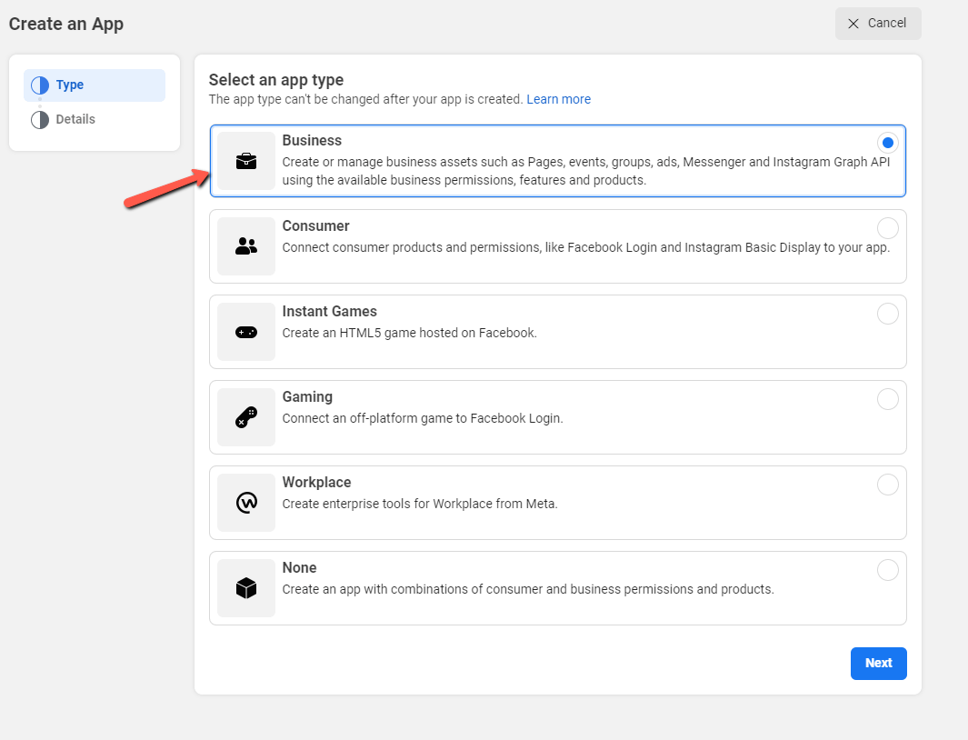The image size is (968, 740).
Task: Cancel the app creation
Action: point(877,24)
